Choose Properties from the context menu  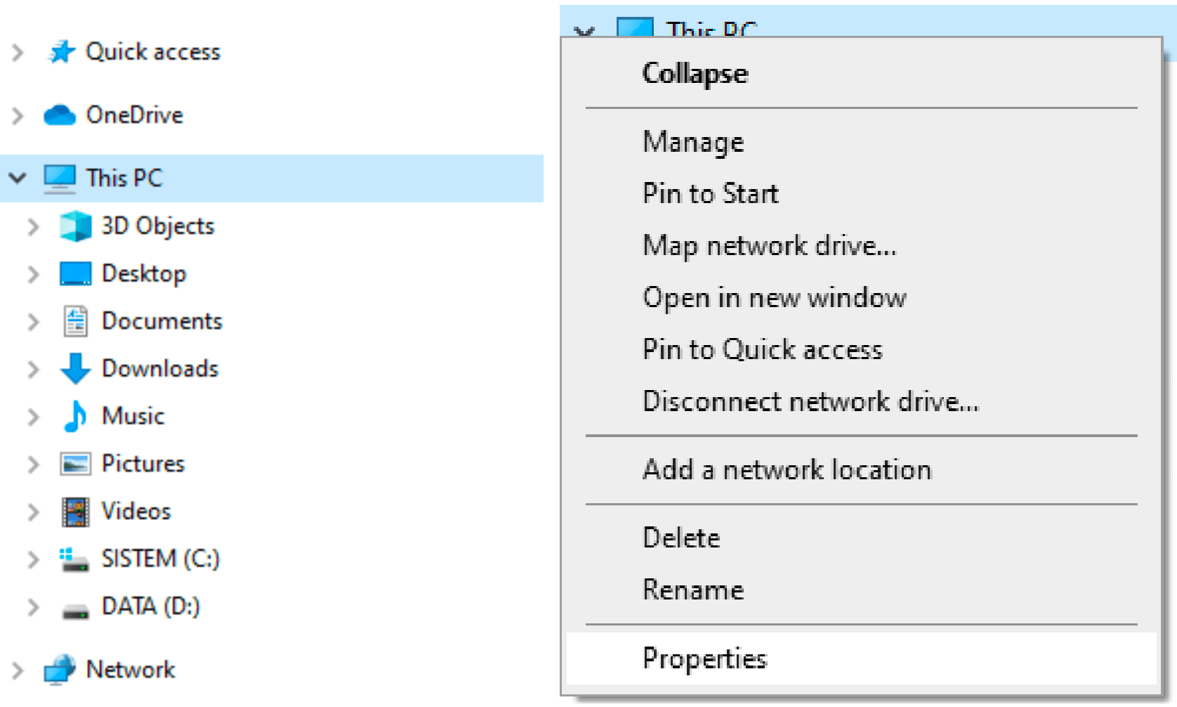pos(704,659)
